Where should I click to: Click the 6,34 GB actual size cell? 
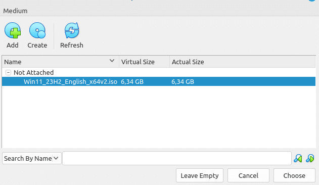[x=183, y=81]
